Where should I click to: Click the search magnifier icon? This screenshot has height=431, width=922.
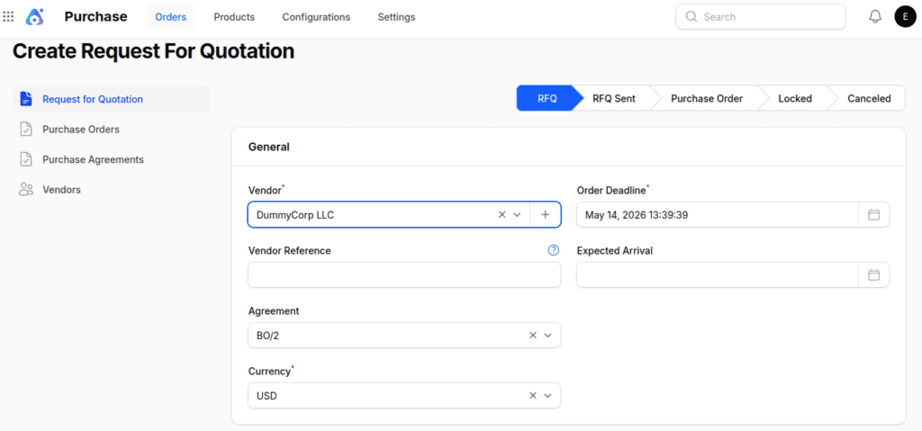point(691,17)
